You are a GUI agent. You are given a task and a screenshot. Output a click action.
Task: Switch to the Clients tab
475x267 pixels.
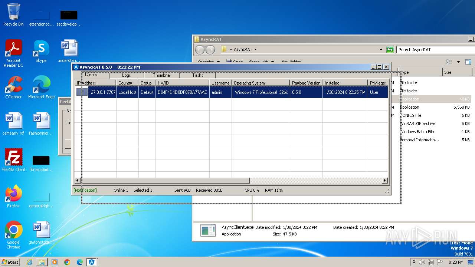pos(91,75)
